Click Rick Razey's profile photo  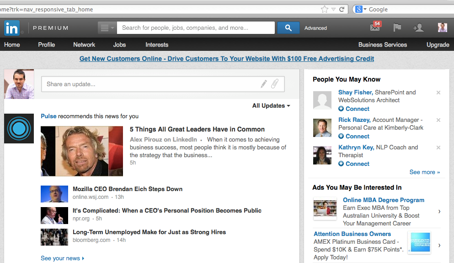[x=322, y=128]
